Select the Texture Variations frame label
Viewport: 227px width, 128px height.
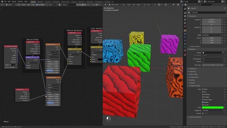(74, 30)
